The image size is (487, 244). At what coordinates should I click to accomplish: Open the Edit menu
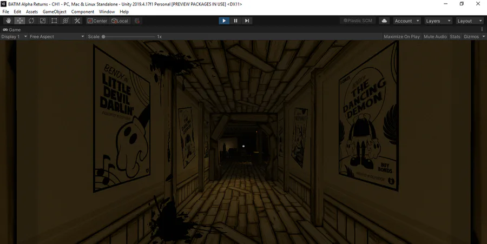coord(17,11)
